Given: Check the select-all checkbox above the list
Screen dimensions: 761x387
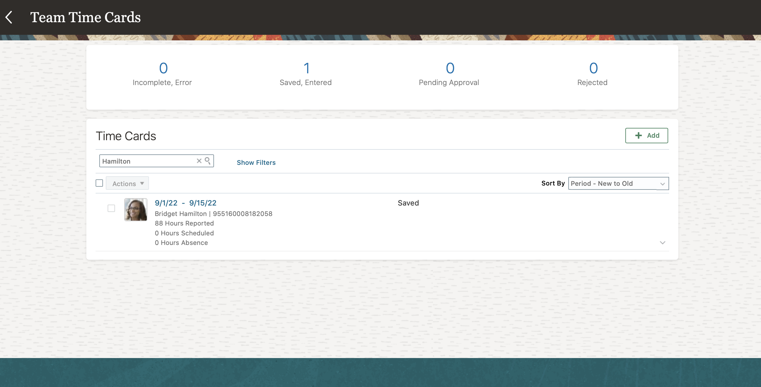Looking at the screenshot, I should [x=99, y=183].
